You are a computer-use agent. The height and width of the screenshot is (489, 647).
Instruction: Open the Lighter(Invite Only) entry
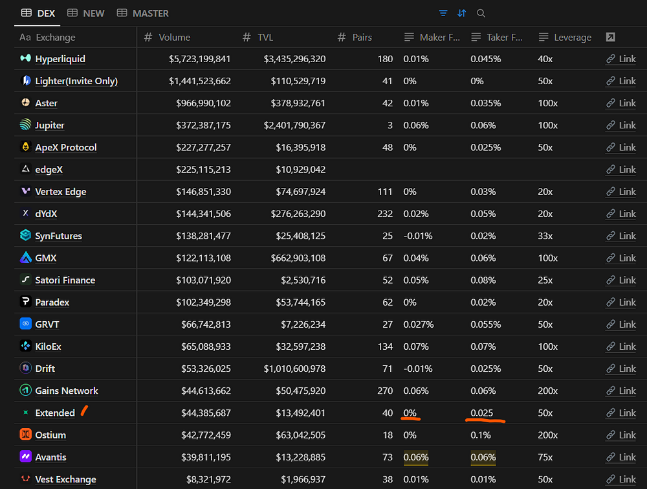(76, 81)
